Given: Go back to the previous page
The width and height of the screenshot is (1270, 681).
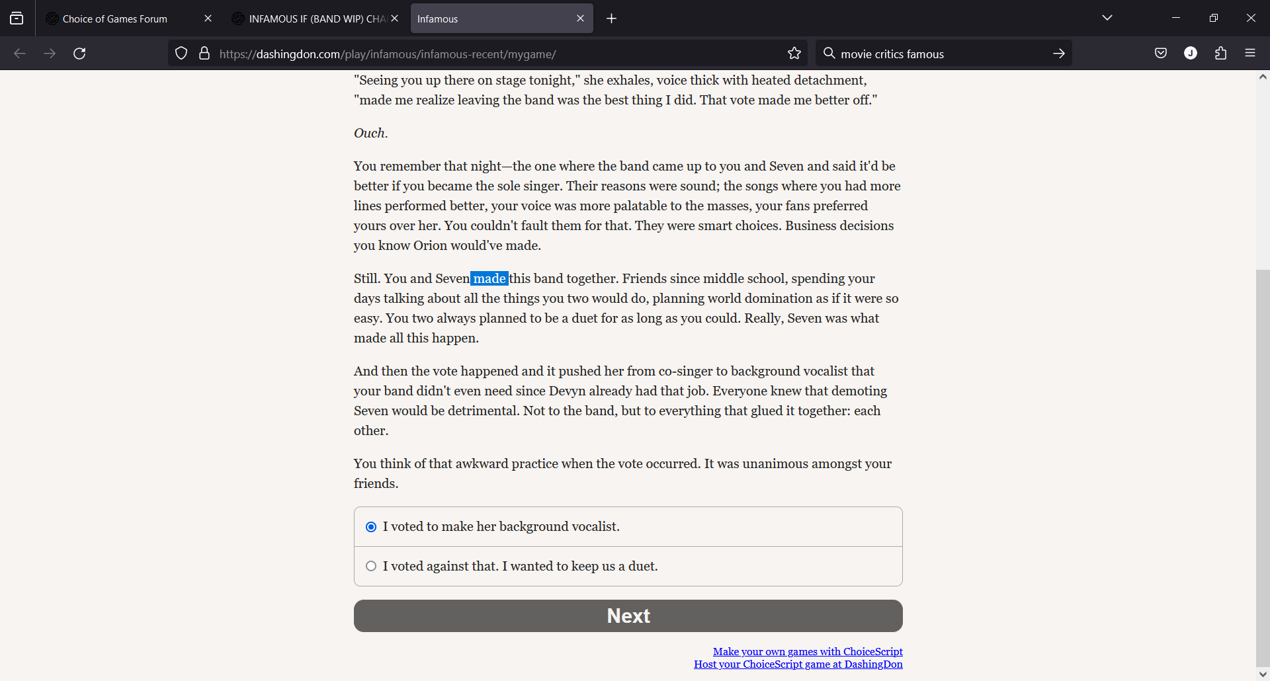Looking at the screenshot, I should pyautogui.click(x=20, y=54).
